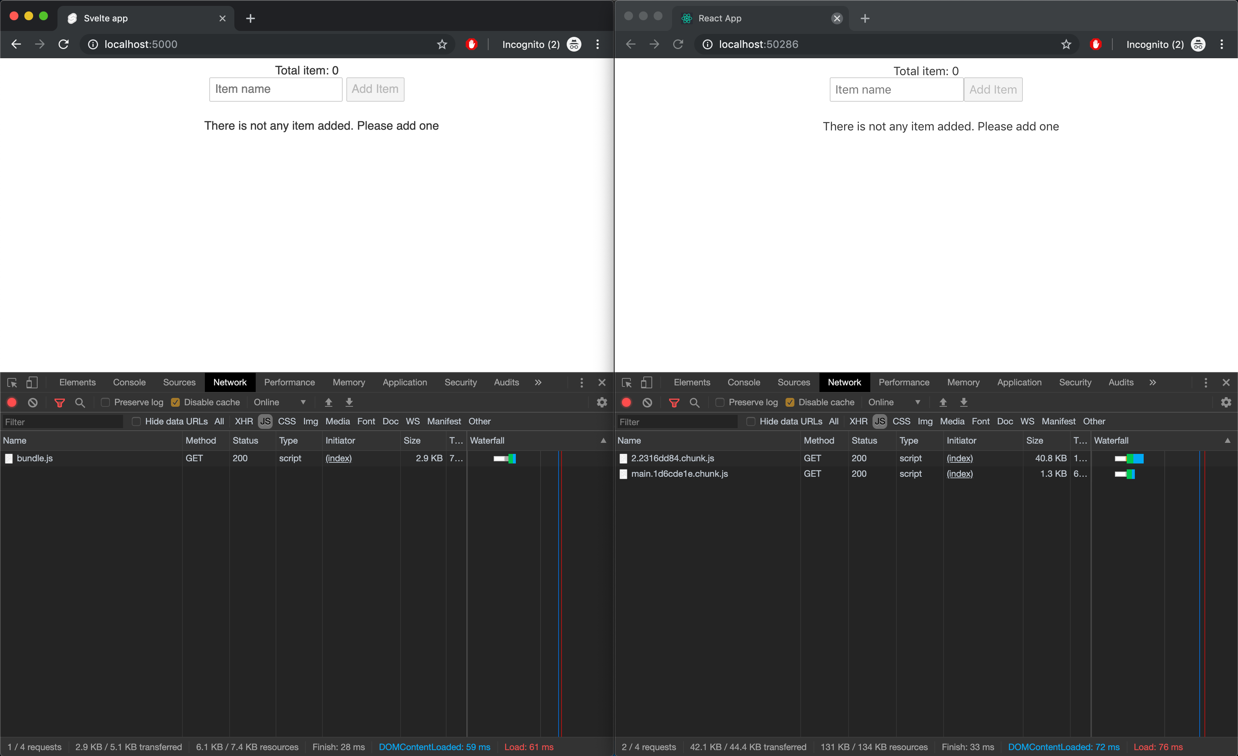Viewport: 1238px width, 756px height.
Task: Toggle device toolbar icon in Svelte DevTools
Action: [32, 382]
